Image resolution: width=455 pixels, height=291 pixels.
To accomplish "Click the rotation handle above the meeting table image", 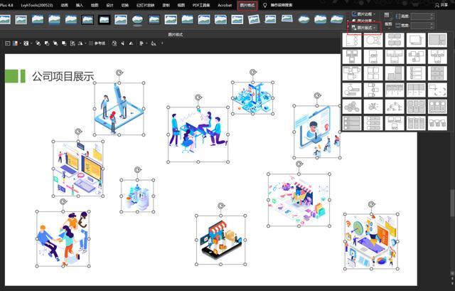I will (x=198, y=98).
